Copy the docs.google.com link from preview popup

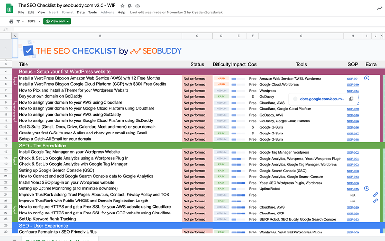coord(351,99)
